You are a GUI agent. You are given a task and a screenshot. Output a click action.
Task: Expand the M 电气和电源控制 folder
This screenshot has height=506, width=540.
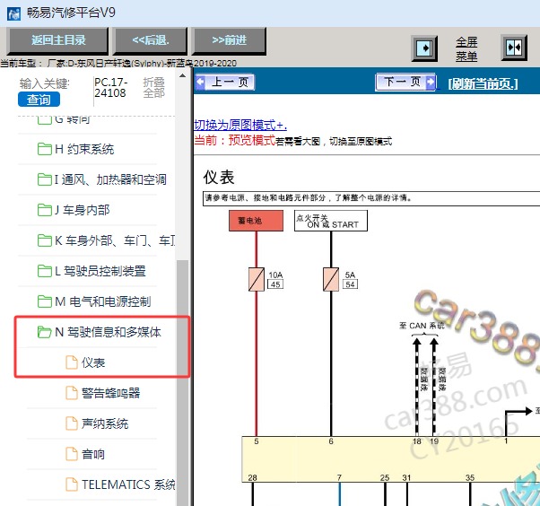click(103, 301)
